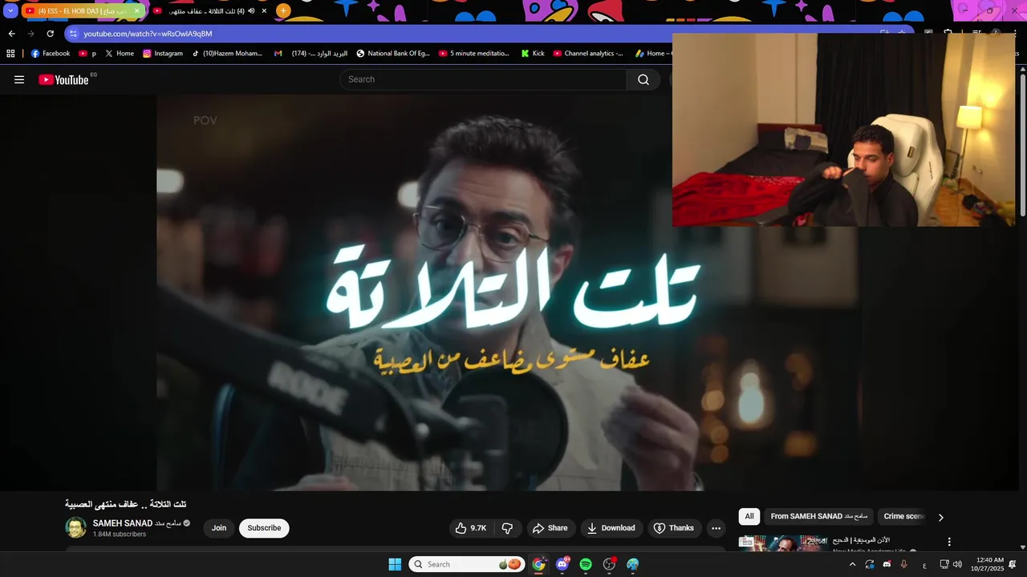This screenshot has width=1027, height=577.
Task: Download the video
Action: 611,528
